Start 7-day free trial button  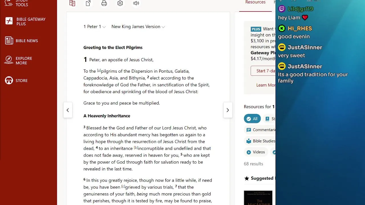(x=263, y=71)
